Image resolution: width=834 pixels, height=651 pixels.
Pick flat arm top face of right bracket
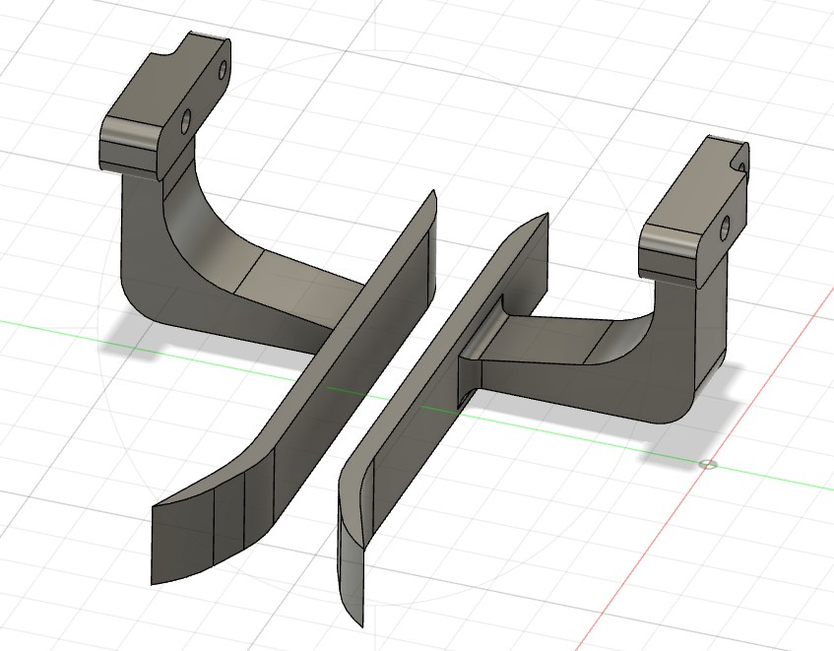coord(551,340)
